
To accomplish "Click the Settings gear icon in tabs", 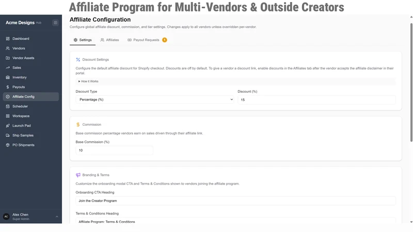I will tap(75, 40).
